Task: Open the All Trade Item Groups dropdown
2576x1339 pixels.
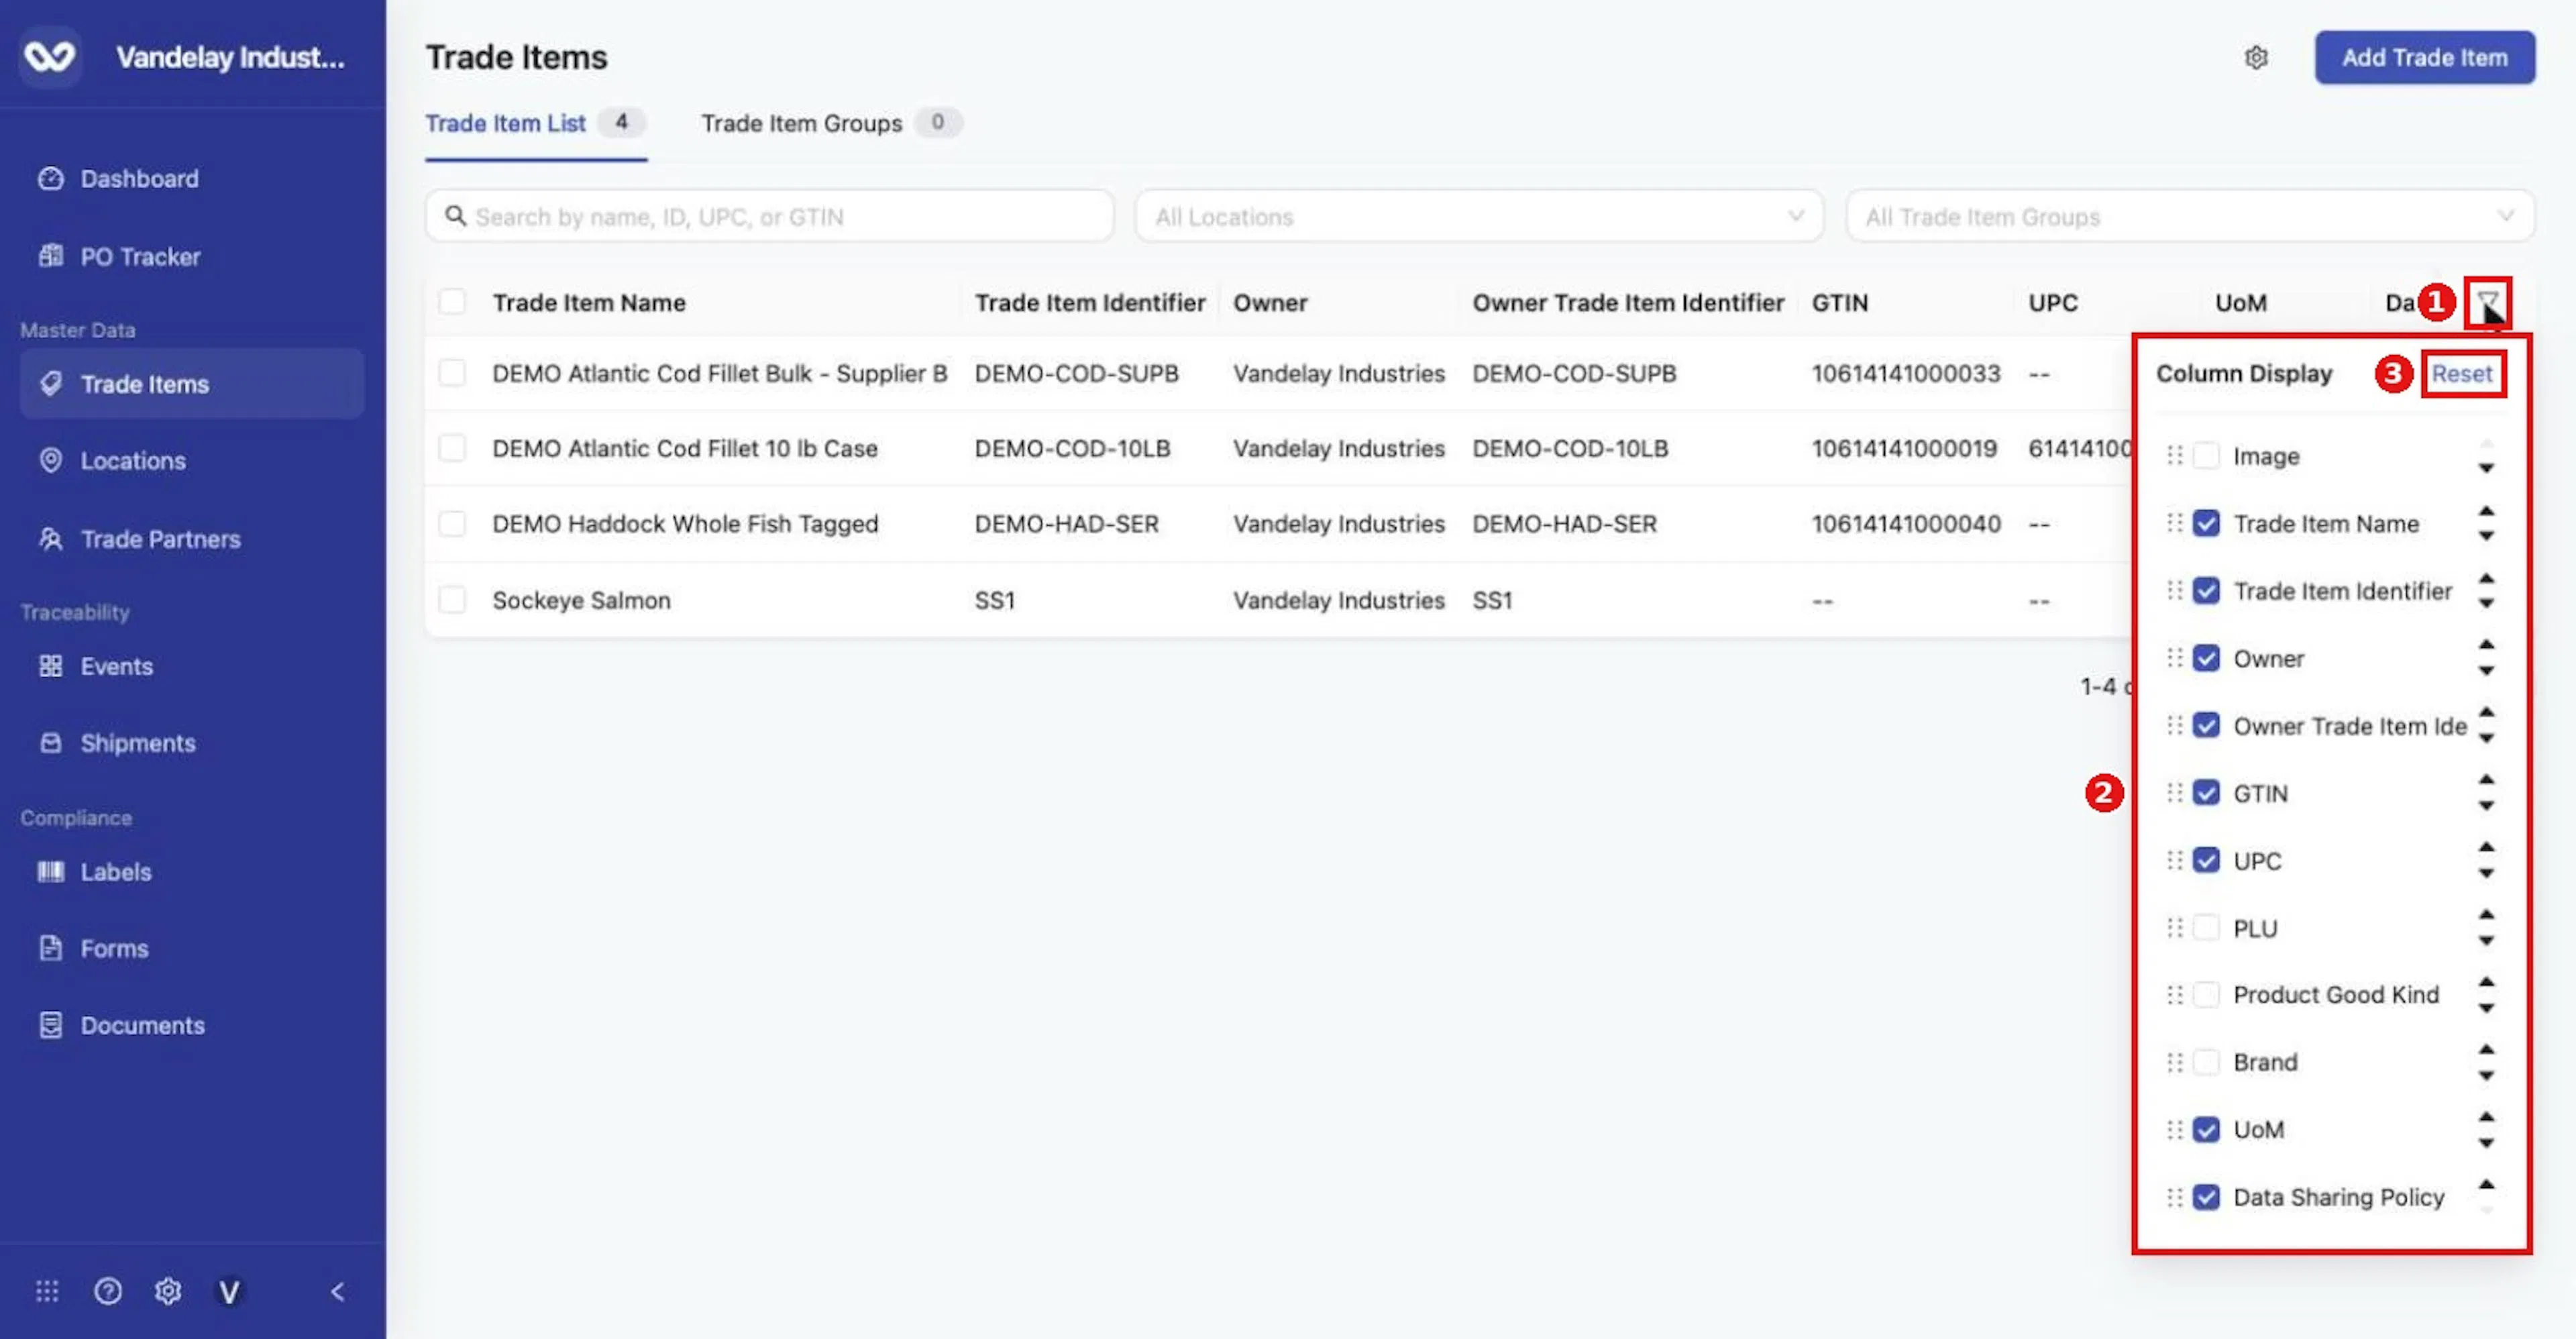Action: pos(2189,216)
